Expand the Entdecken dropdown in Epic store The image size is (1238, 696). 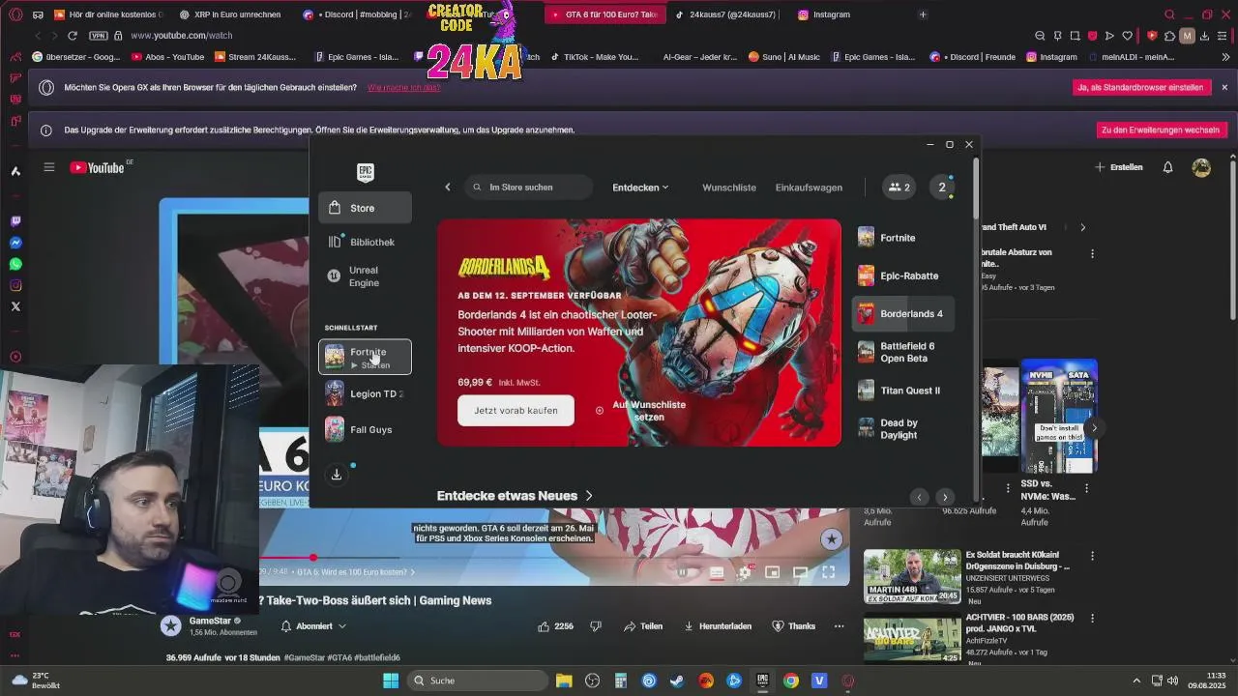640,188
